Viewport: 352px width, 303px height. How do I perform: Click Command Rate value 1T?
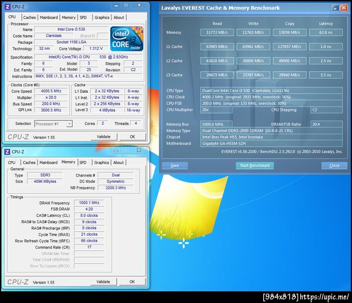click(89, 247)
